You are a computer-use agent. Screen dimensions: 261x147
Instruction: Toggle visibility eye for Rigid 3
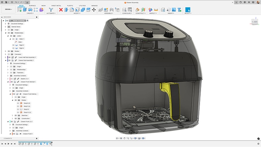(x=13, y=45)
